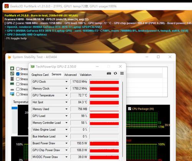Toggle the sixth Stress checkbox in AIDA64
This screenshot has height=161, width=192.
18,94
